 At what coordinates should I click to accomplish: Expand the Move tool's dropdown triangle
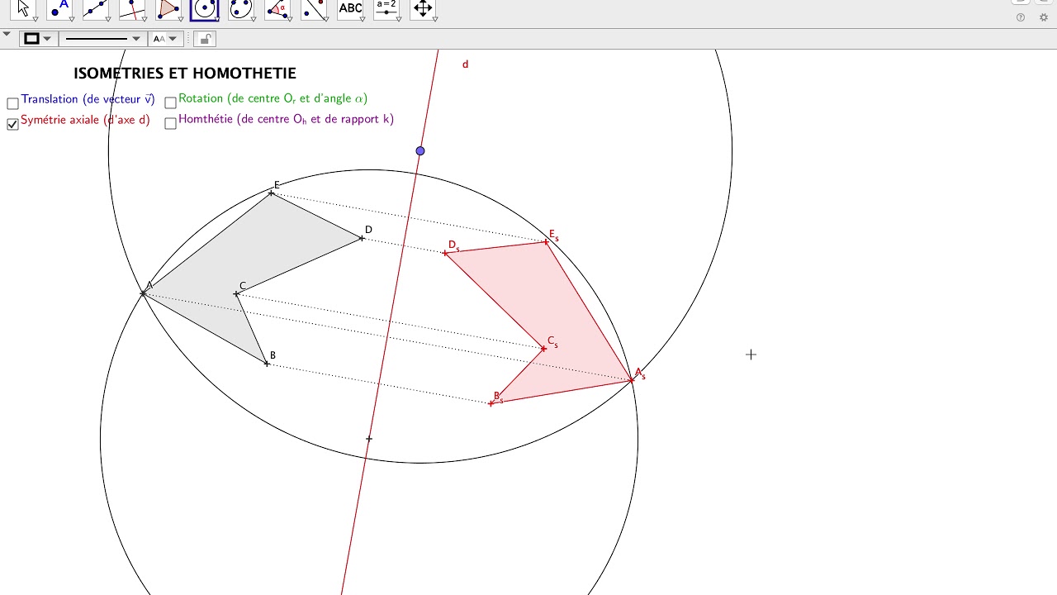(x=35, y=19)
